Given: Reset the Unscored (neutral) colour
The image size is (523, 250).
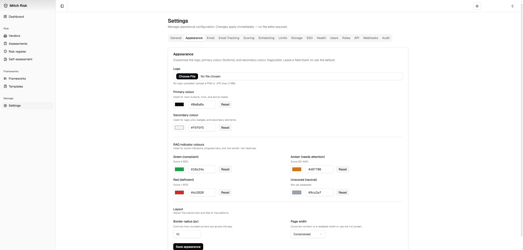Looking at the screenshot, I should pos(343,192).
